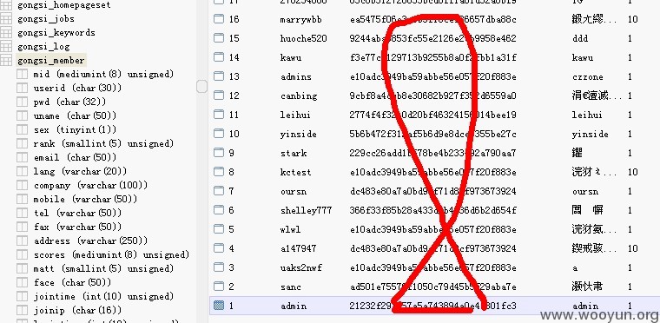
Task: Click column icon beside uname field
Action: coord(22,116)
